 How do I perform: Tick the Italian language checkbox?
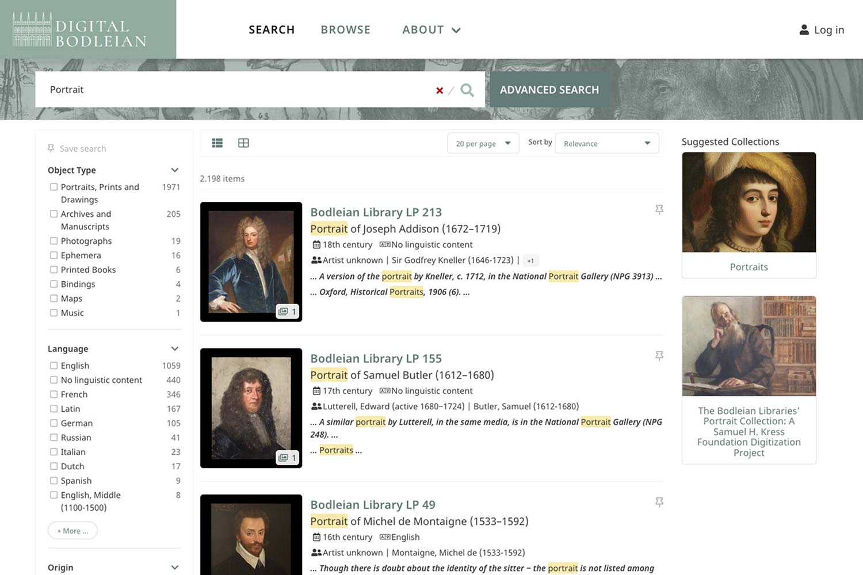point(54,452)
